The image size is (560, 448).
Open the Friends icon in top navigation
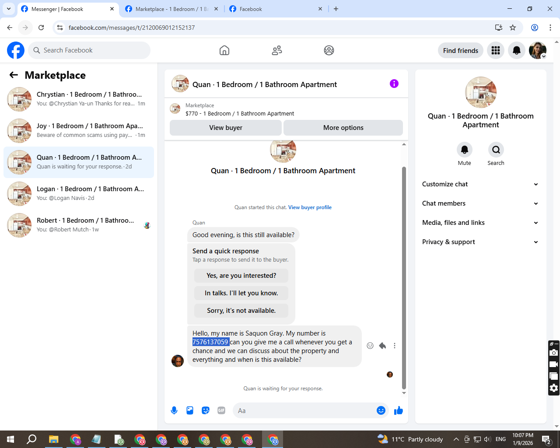pos(277,50)
